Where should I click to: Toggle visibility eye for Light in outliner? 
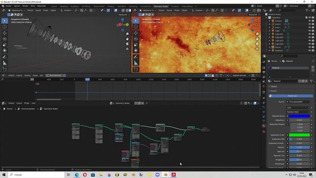(310, 31)
